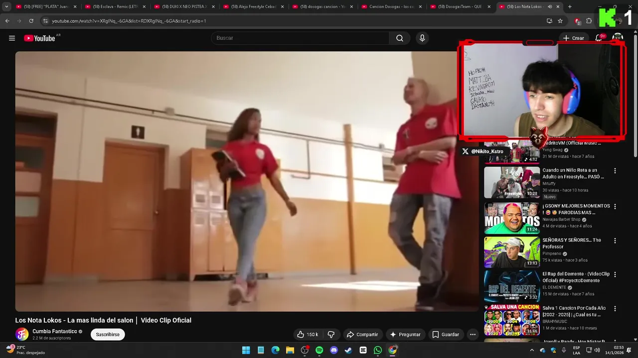Switch to the "PLATA" Juan tab
This screenshot has height=358, width=638.
(x=46, y=7)
